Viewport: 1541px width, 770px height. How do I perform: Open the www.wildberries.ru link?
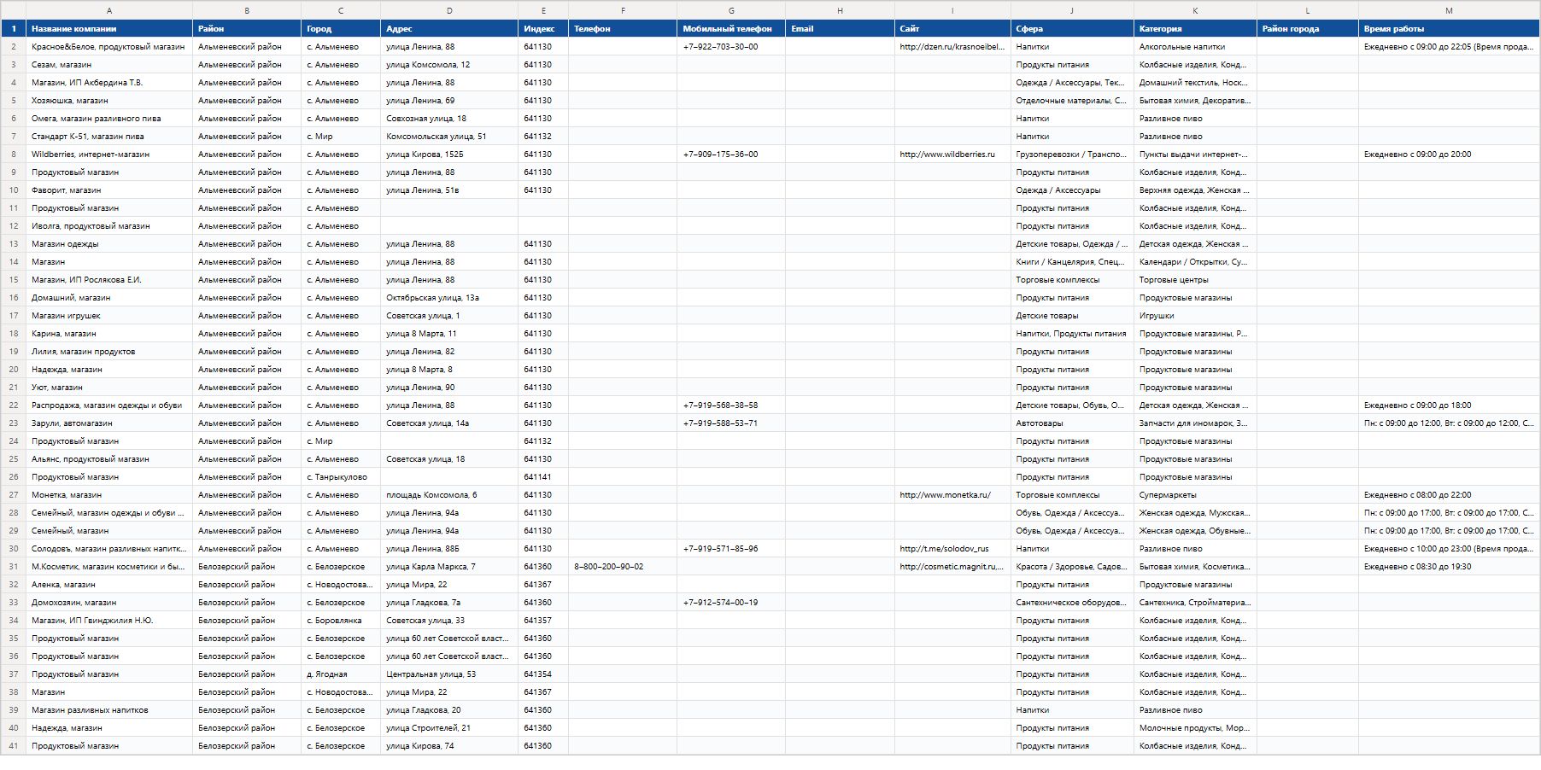(947, 155)
